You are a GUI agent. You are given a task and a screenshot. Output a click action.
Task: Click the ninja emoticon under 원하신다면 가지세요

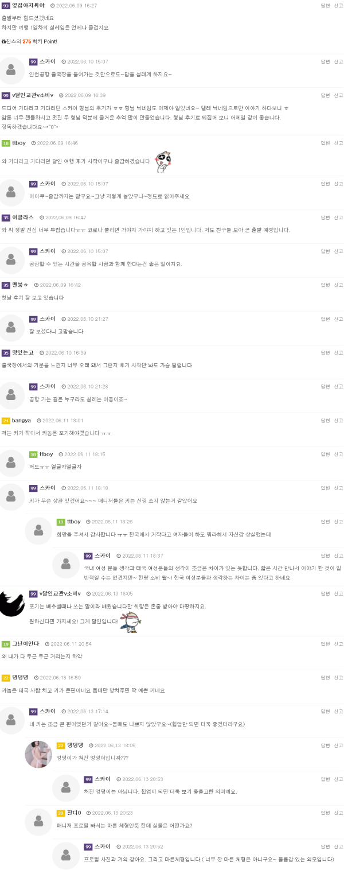click(x=131, y=622)
